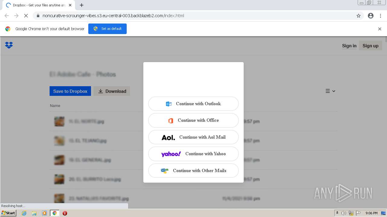Open the Windows Start menu

click(8, 213)
